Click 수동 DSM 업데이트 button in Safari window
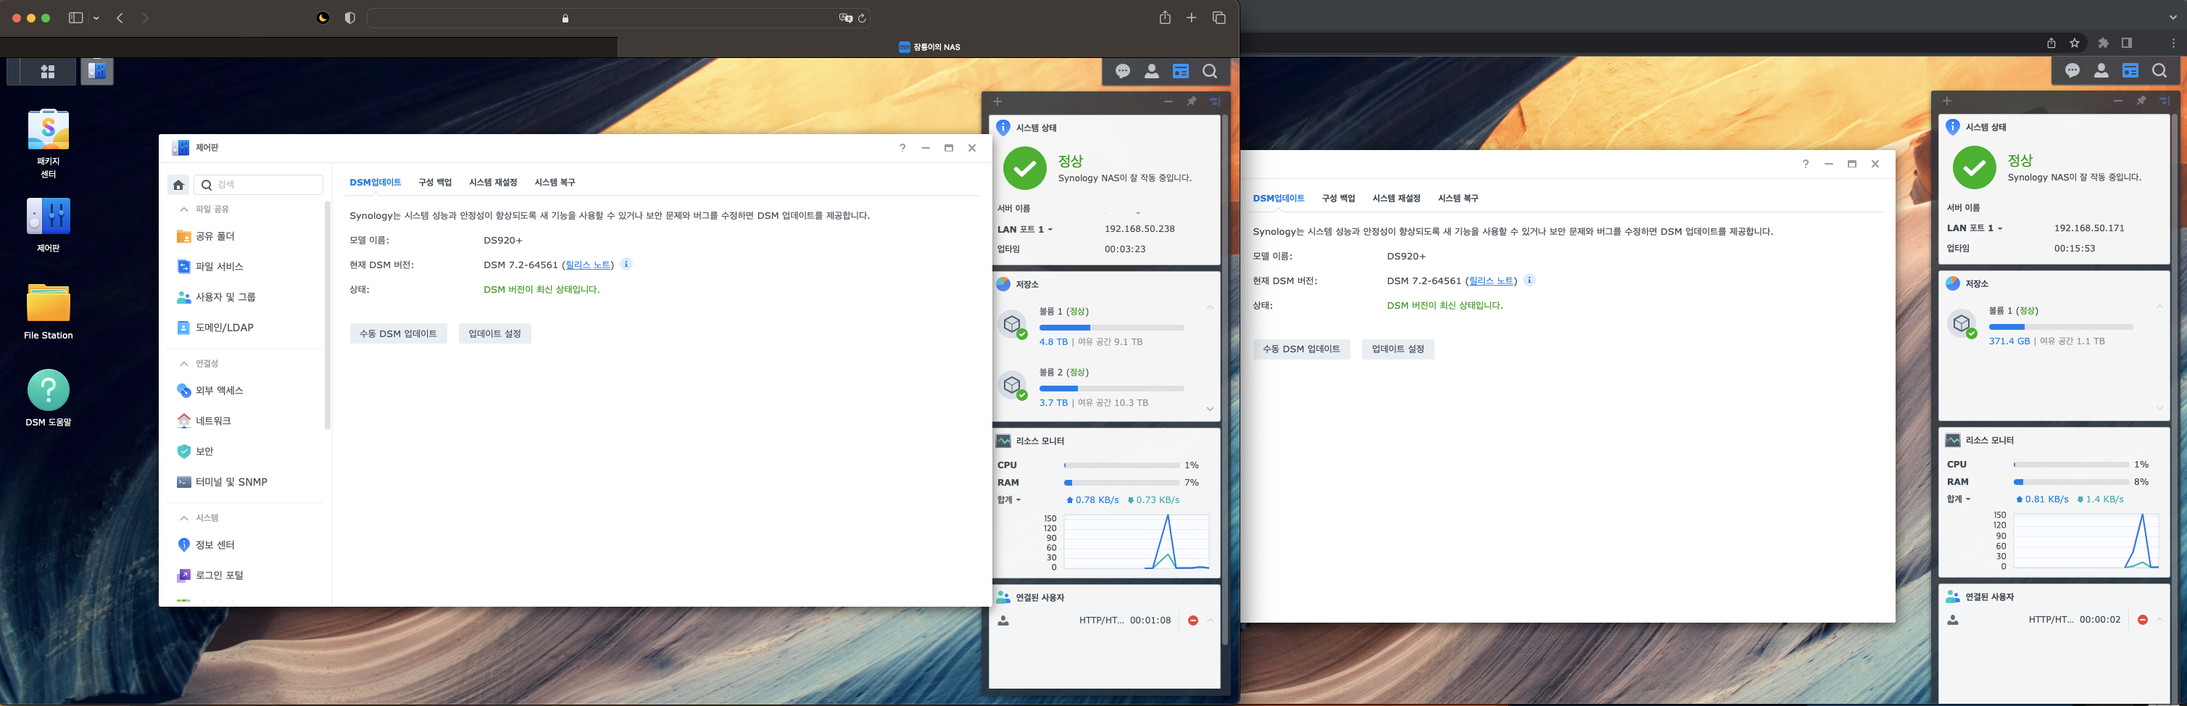This screenshot has width=2187, height=706. [398, 333]
